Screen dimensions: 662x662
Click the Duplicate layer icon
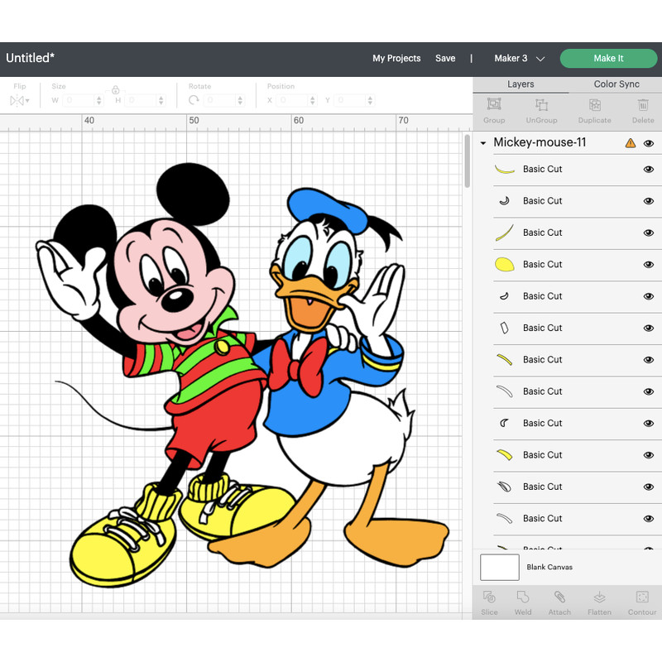(x=594, y=108)
